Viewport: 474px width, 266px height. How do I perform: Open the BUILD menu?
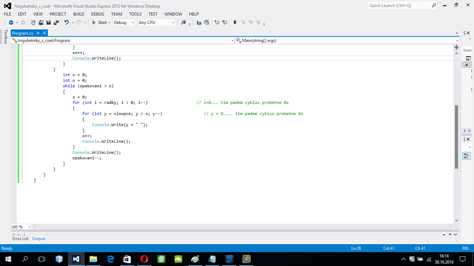[78, 14]
